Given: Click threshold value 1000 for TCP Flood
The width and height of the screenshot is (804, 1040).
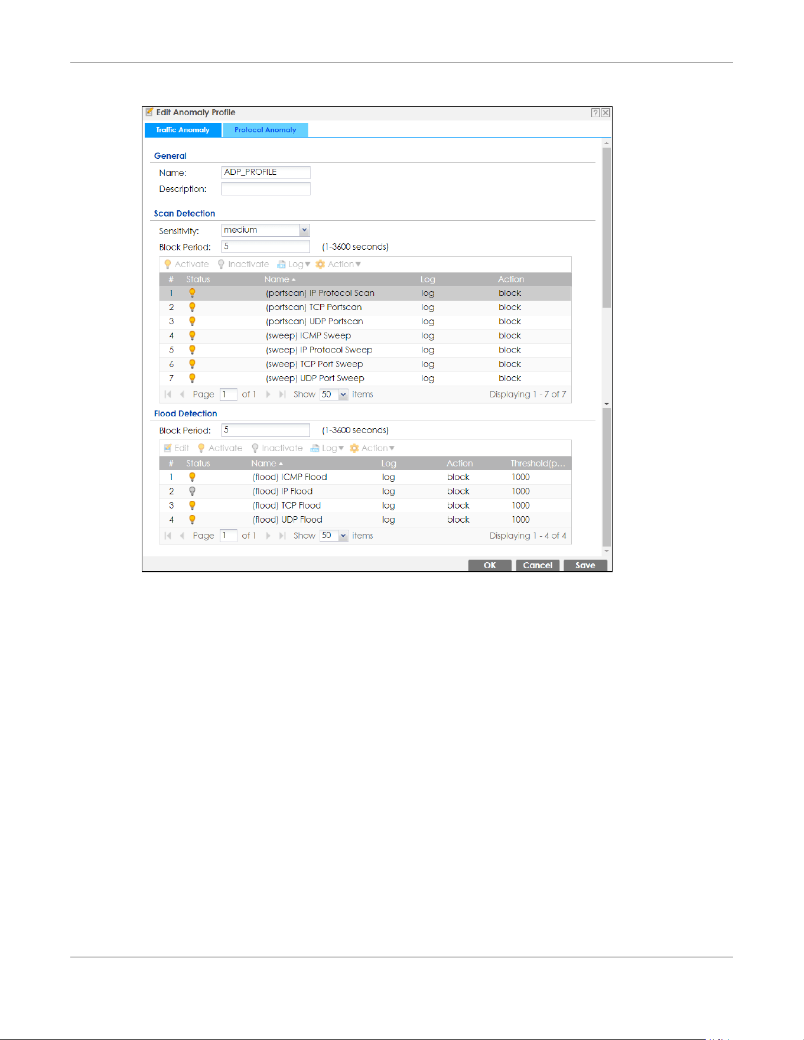Looking at the screenshot, I should coord(520,506).
